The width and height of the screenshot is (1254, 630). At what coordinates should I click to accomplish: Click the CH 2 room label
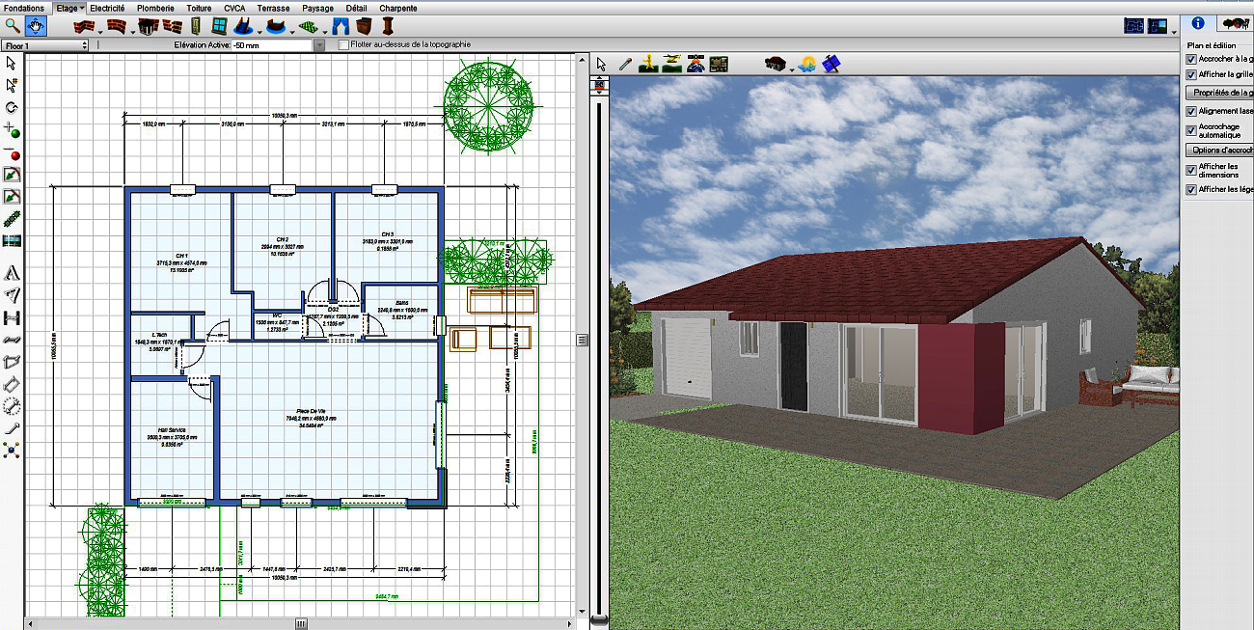tap(282, 239)
